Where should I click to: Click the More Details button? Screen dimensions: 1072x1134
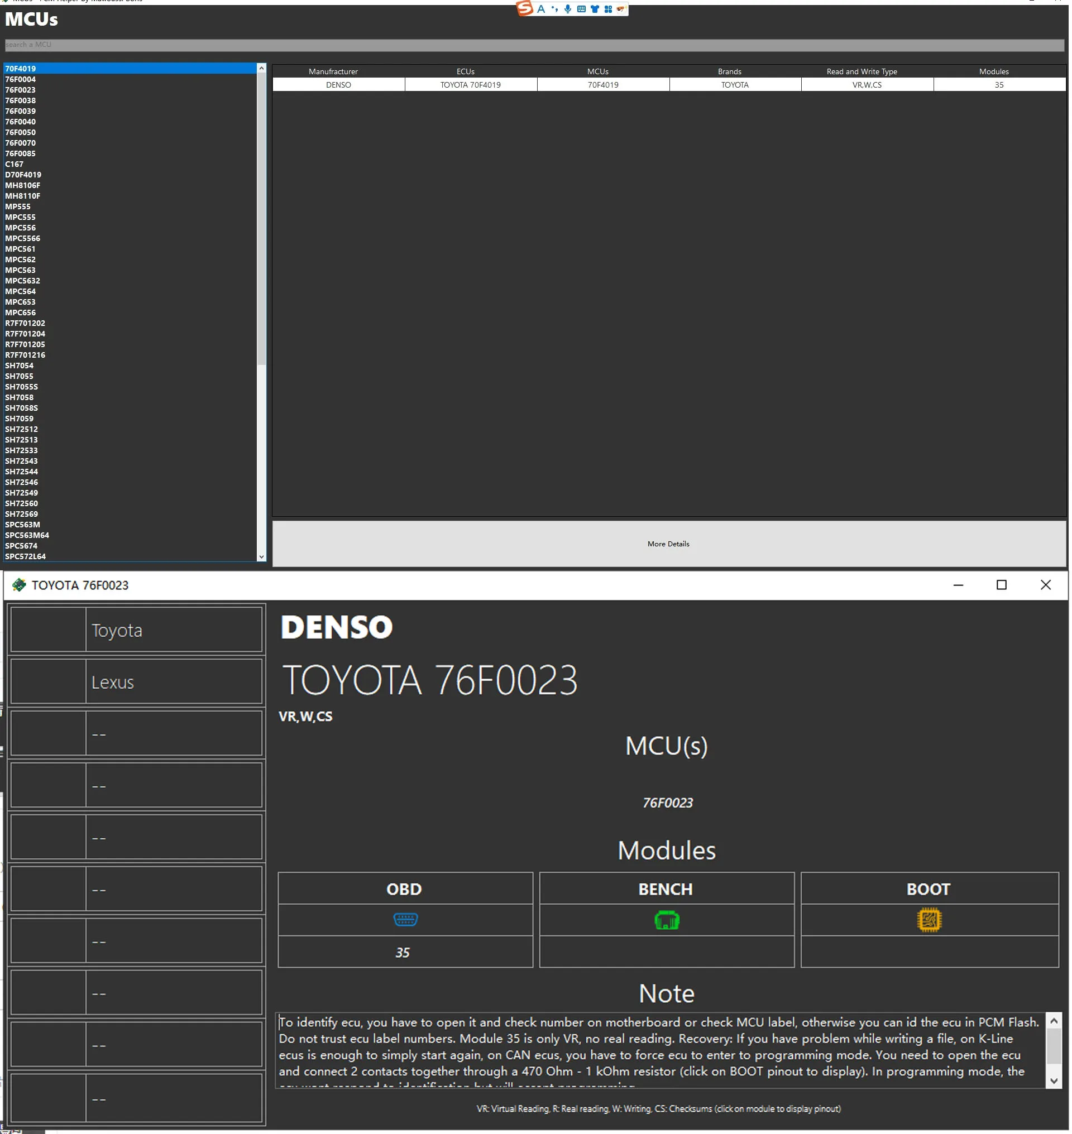point(668,544)
